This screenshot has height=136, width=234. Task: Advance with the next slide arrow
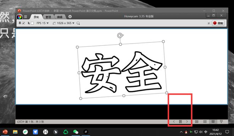pyautogui.click(x=187, y=121)
